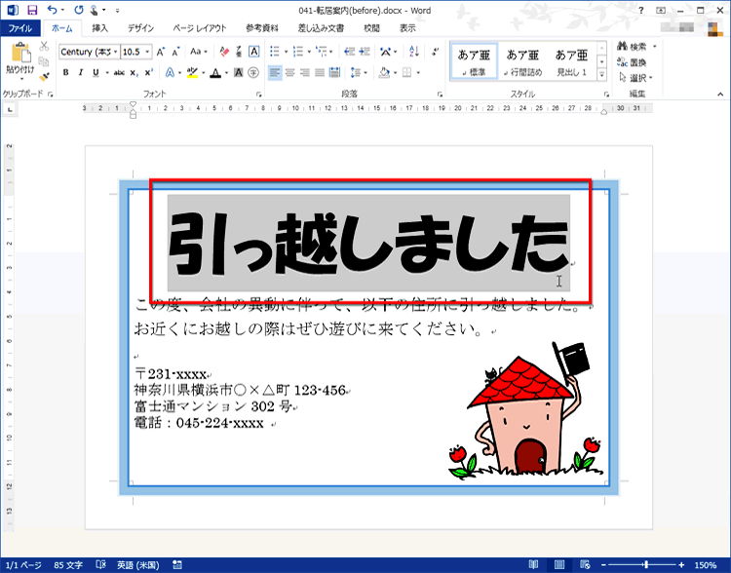Click the Undo arrow in quick access toolbar

[52, 10]
